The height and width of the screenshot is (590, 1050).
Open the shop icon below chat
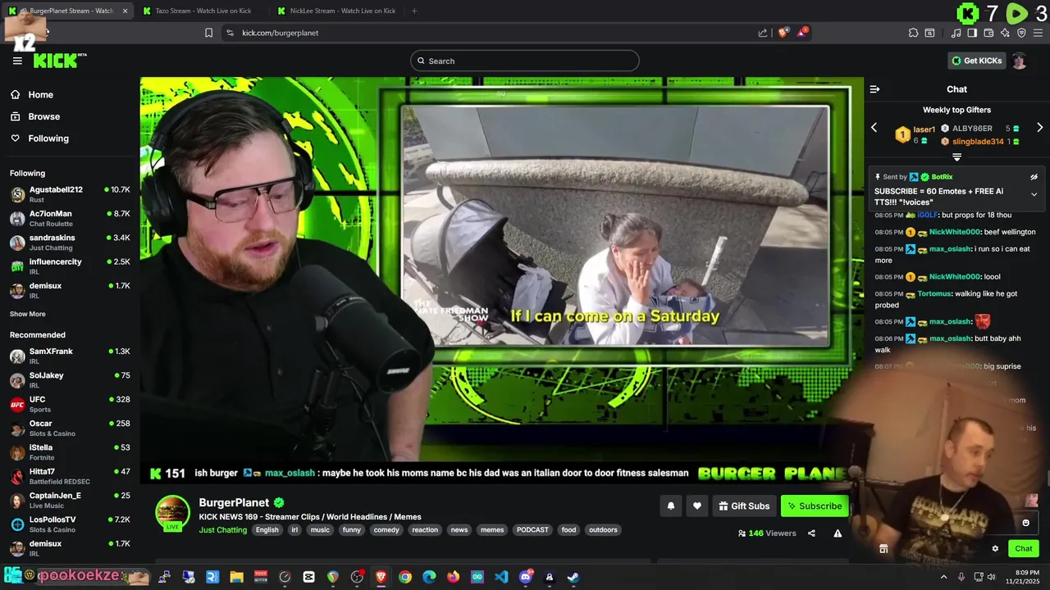click(883, 549)
